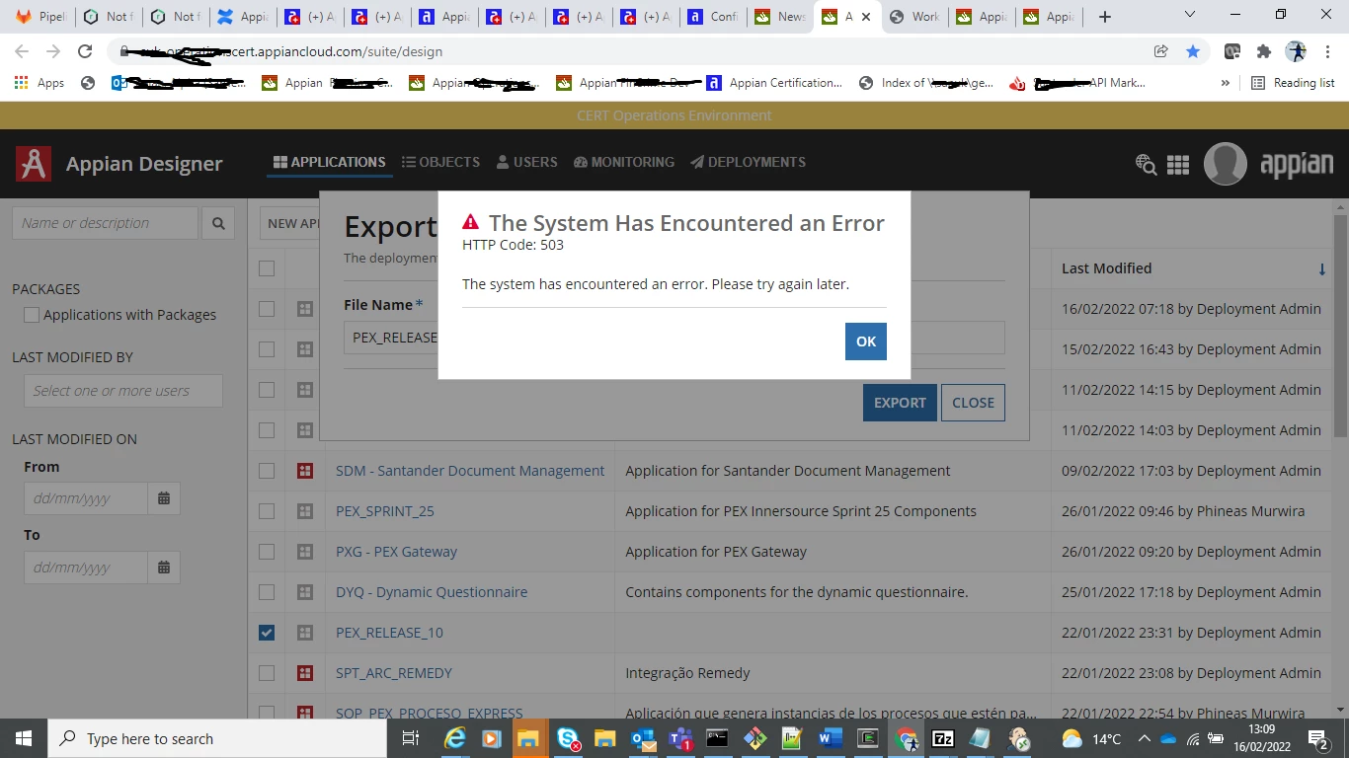Screen dimensions: 1349x758
Task: Expand the tab search chevron
Action: 1189,15
